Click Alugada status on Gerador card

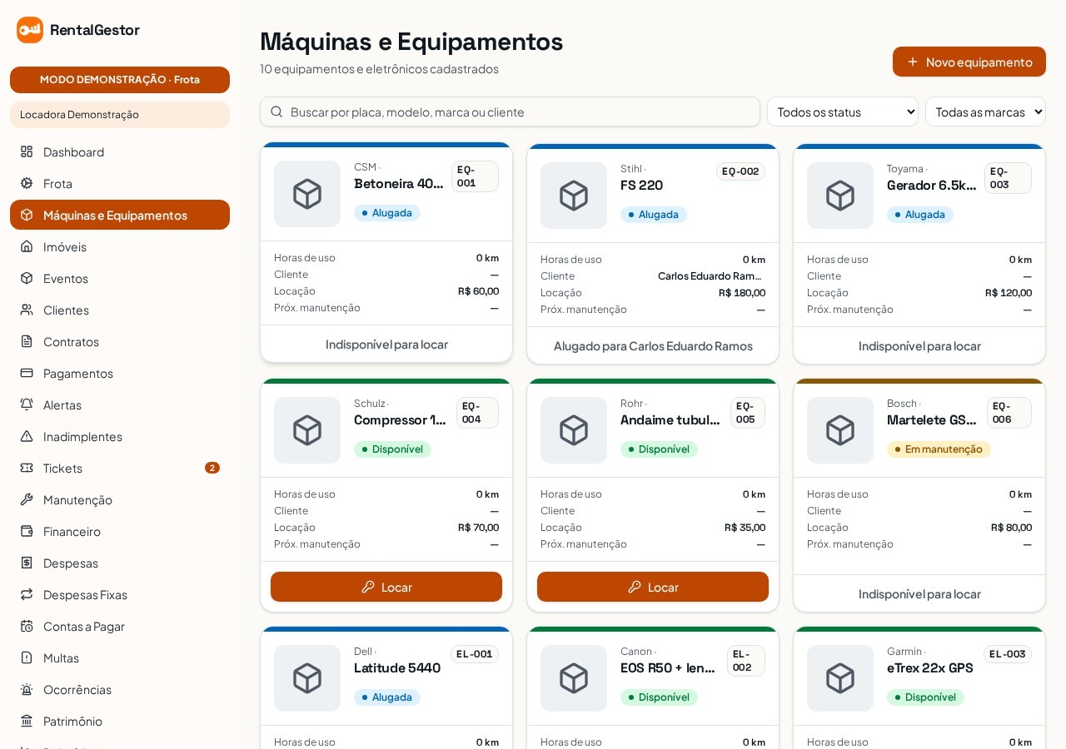[920, 215]
